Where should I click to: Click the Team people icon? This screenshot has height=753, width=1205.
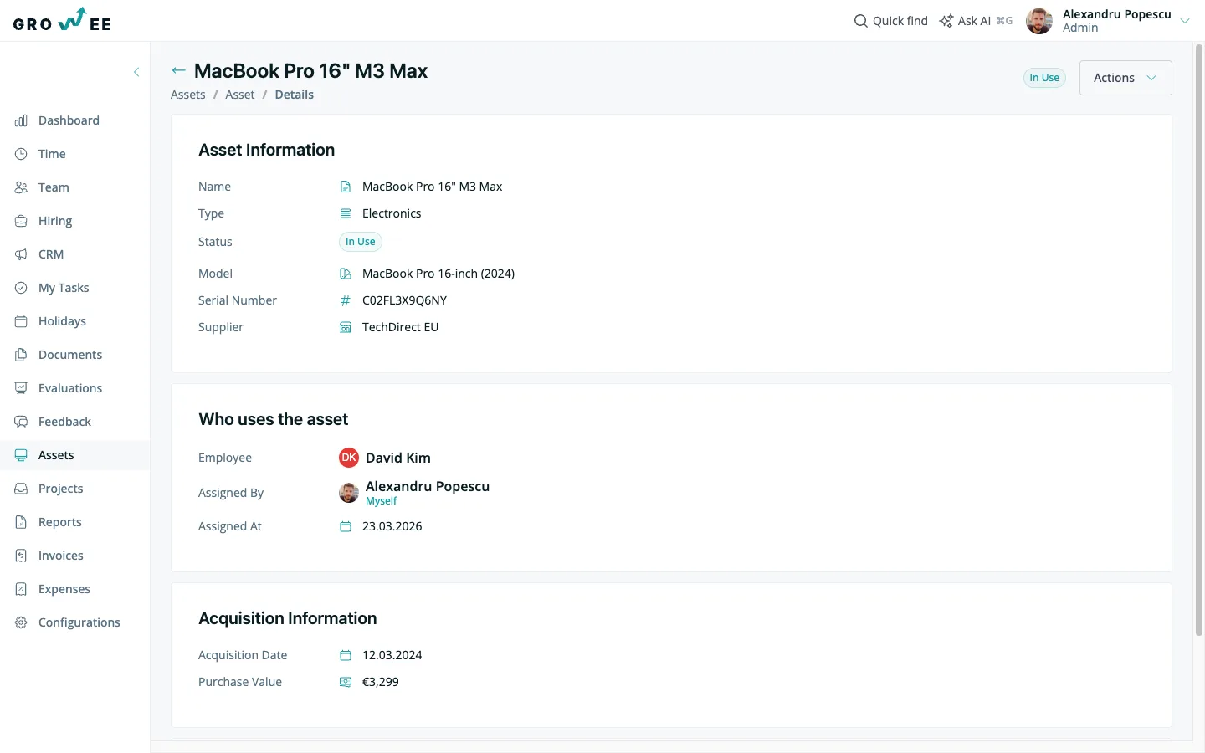point(21,187)
